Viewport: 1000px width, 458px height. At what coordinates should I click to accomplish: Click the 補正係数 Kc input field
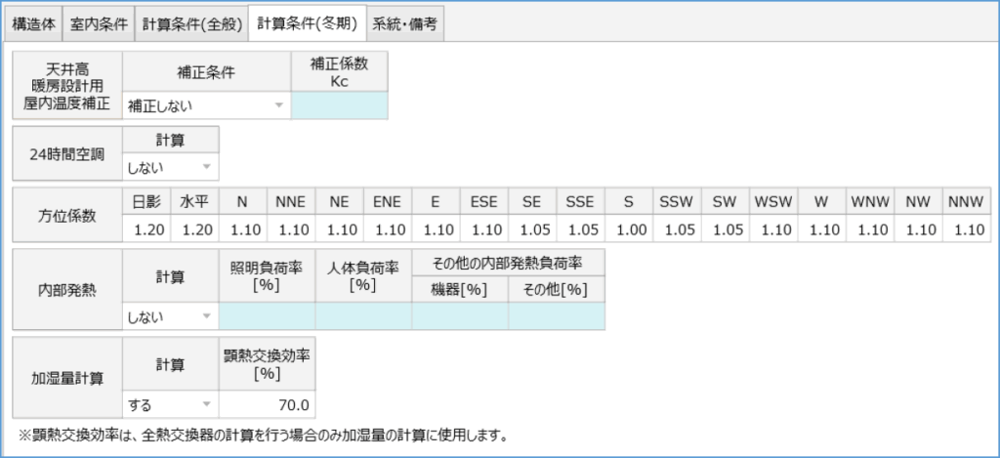[339, 105]
